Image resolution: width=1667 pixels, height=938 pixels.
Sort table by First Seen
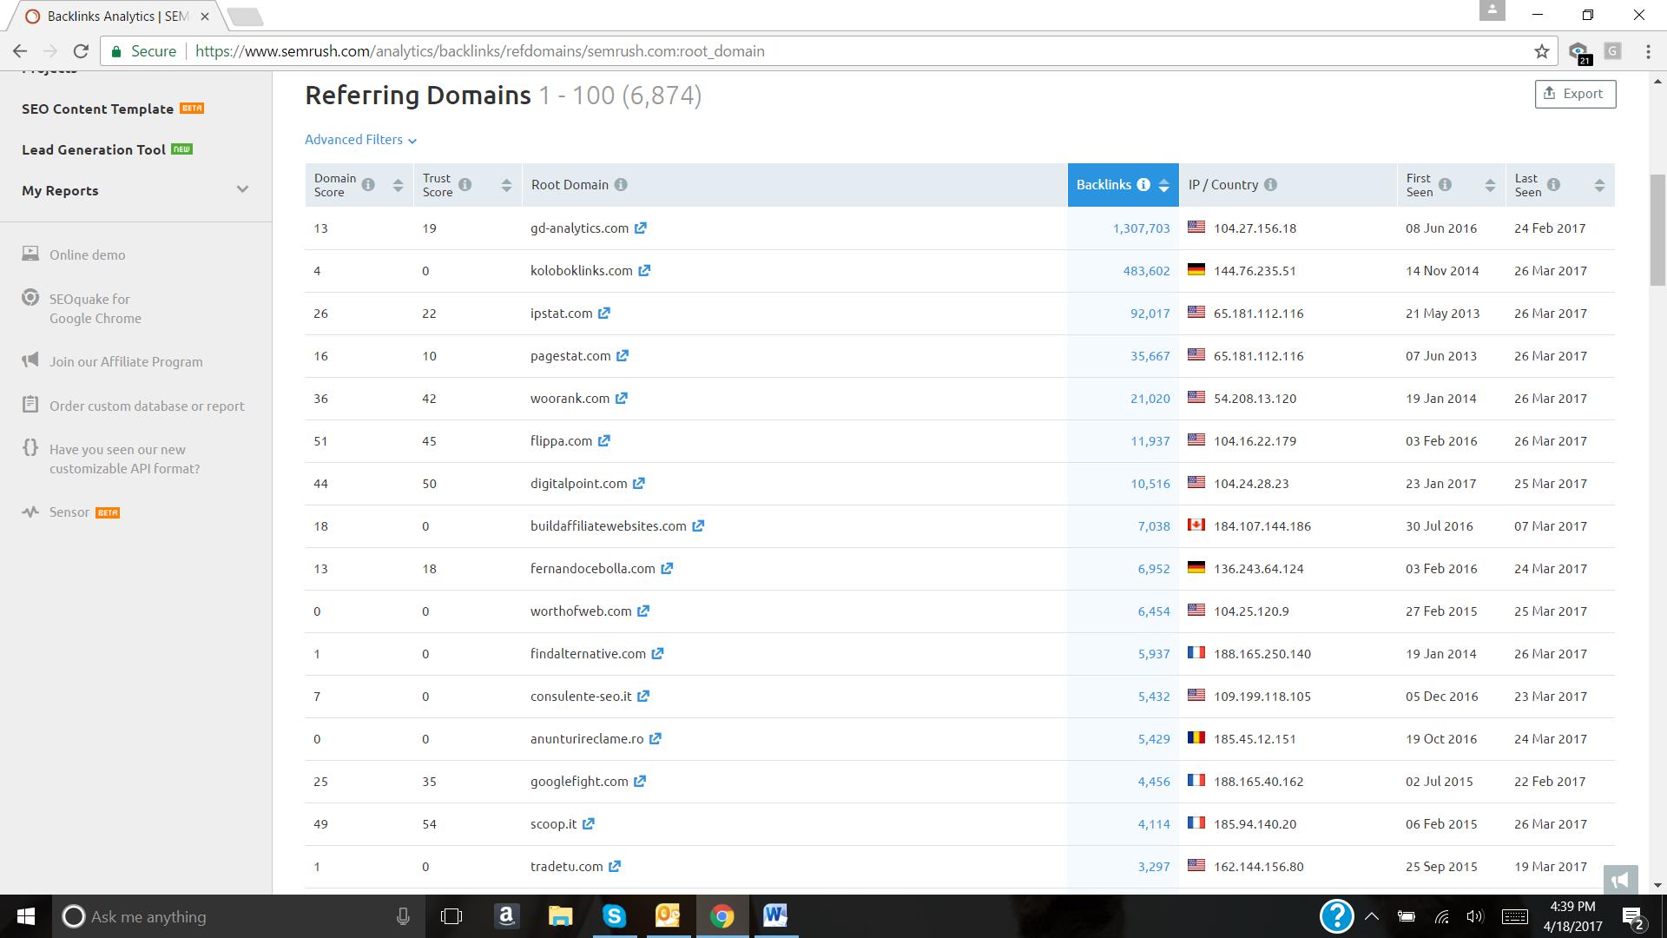(1490, 185)
